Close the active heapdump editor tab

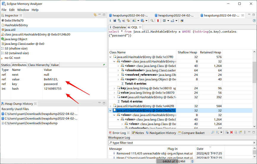tap(242, 15)
